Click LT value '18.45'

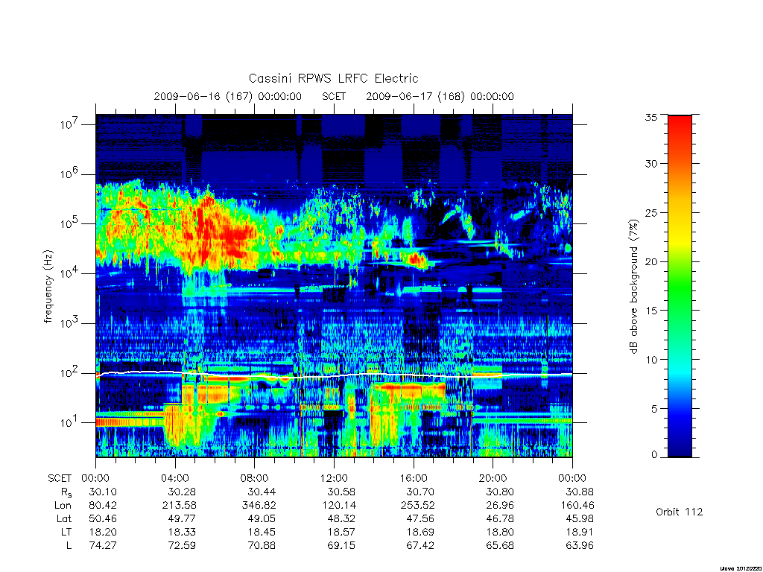click(x=262, y=532)
